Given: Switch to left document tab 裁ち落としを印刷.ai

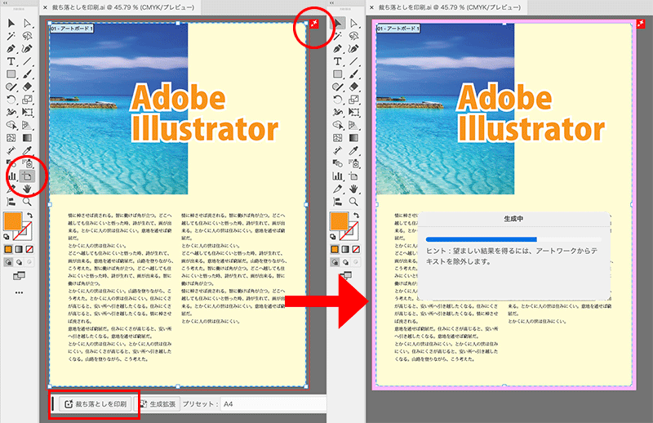Looking at the screenshot, I should (123, 7).
